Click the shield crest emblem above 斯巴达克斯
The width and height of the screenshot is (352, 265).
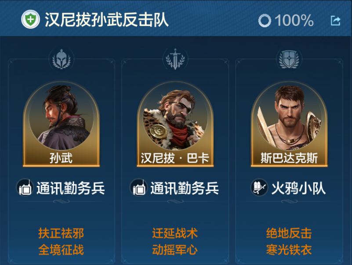pyautogui.click(x=289, y=59)
